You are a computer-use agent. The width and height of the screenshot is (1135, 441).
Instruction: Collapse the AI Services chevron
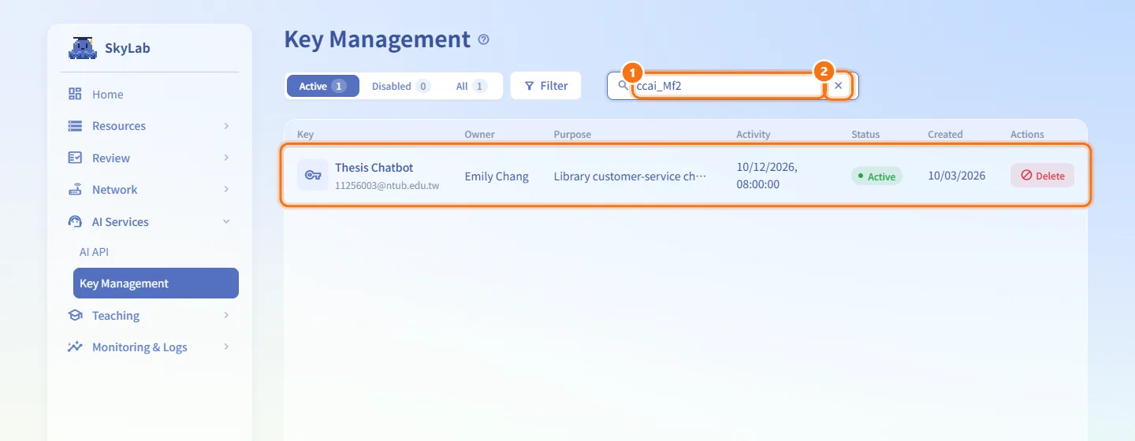click(x=226, y=222)
